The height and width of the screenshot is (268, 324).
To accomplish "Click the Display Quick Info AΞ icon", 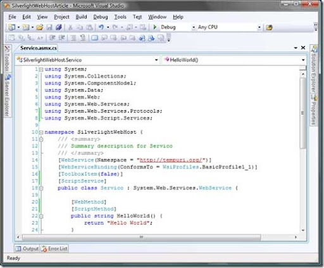I will [40, 38].
